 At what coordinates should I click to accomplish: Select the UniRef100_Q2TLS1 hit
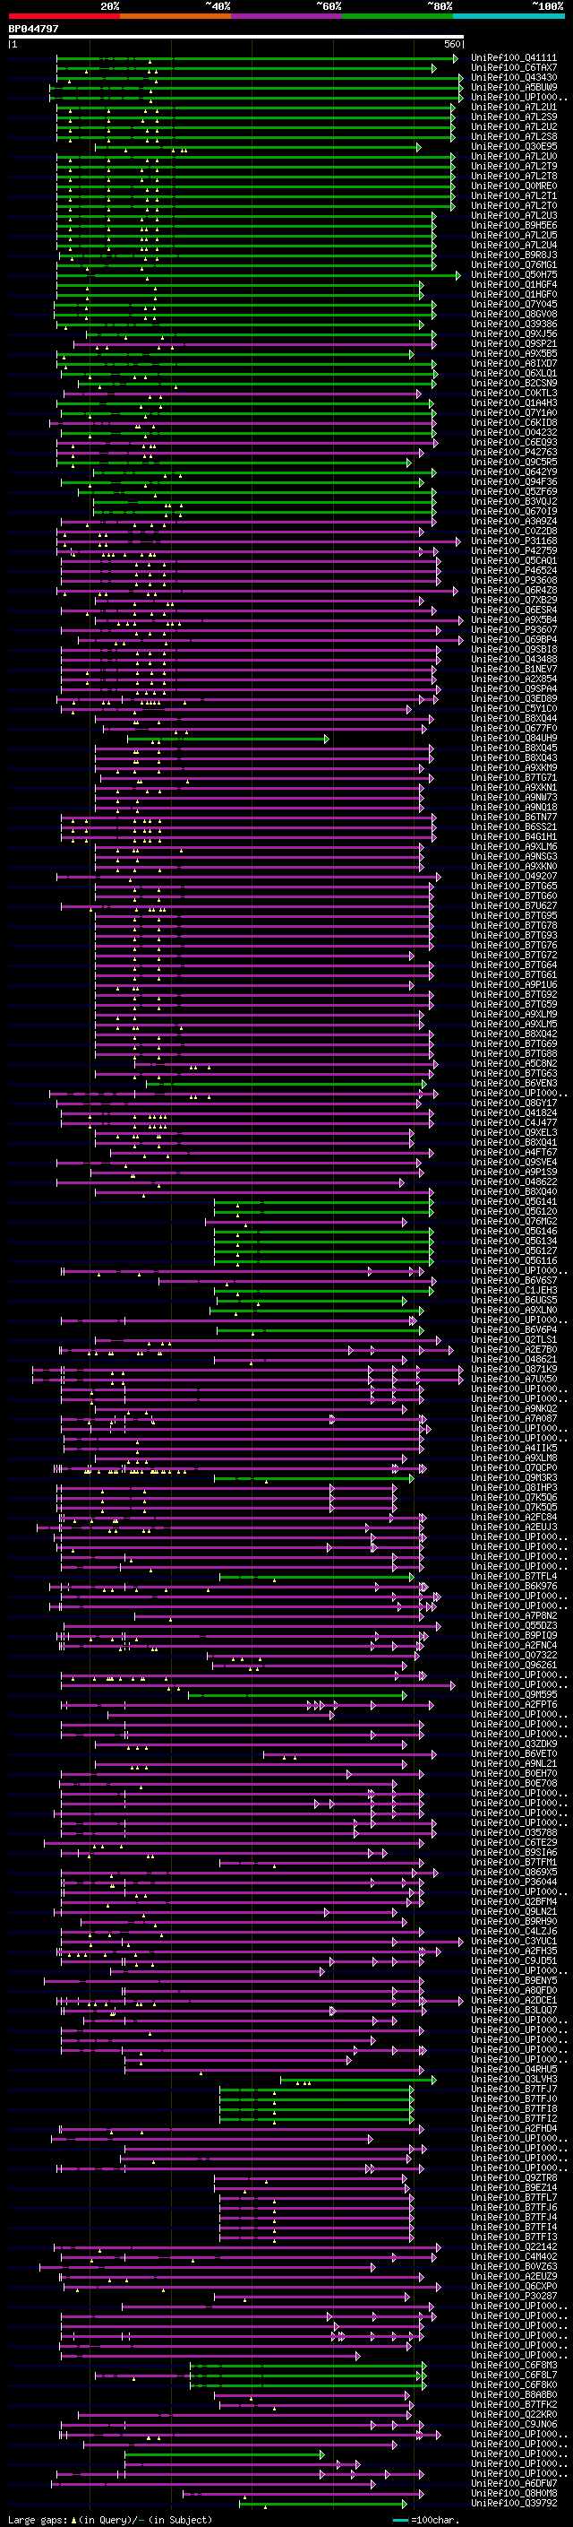click(514, 1340)
